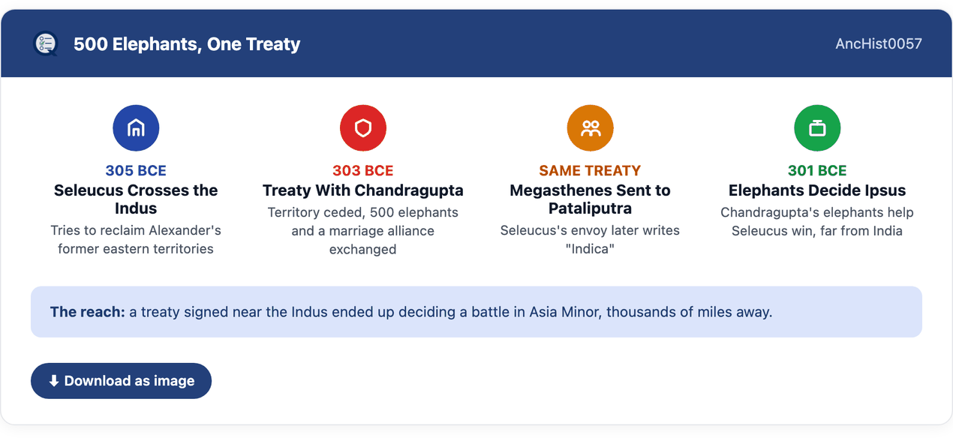Click the green icon above 301 BCE
Image resolution: width=953 pixels, height=438 pixels.
pyautogui.click(x=817, y=128)
